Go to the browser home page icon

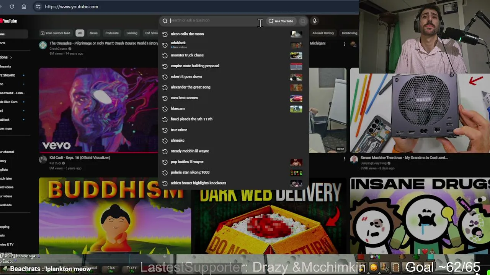pos(24,6)
